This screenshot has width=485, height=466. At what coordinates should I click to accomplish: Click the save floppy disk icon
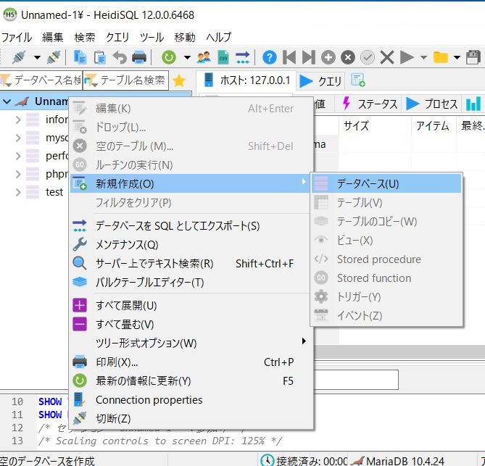[473, 57]
